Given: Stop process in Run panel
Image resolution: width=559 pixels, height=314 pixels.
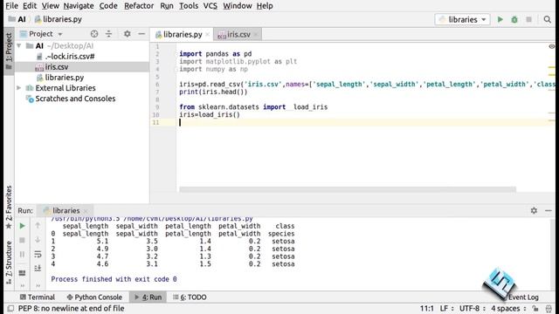Looking at the screenshot, I should 22,241.
